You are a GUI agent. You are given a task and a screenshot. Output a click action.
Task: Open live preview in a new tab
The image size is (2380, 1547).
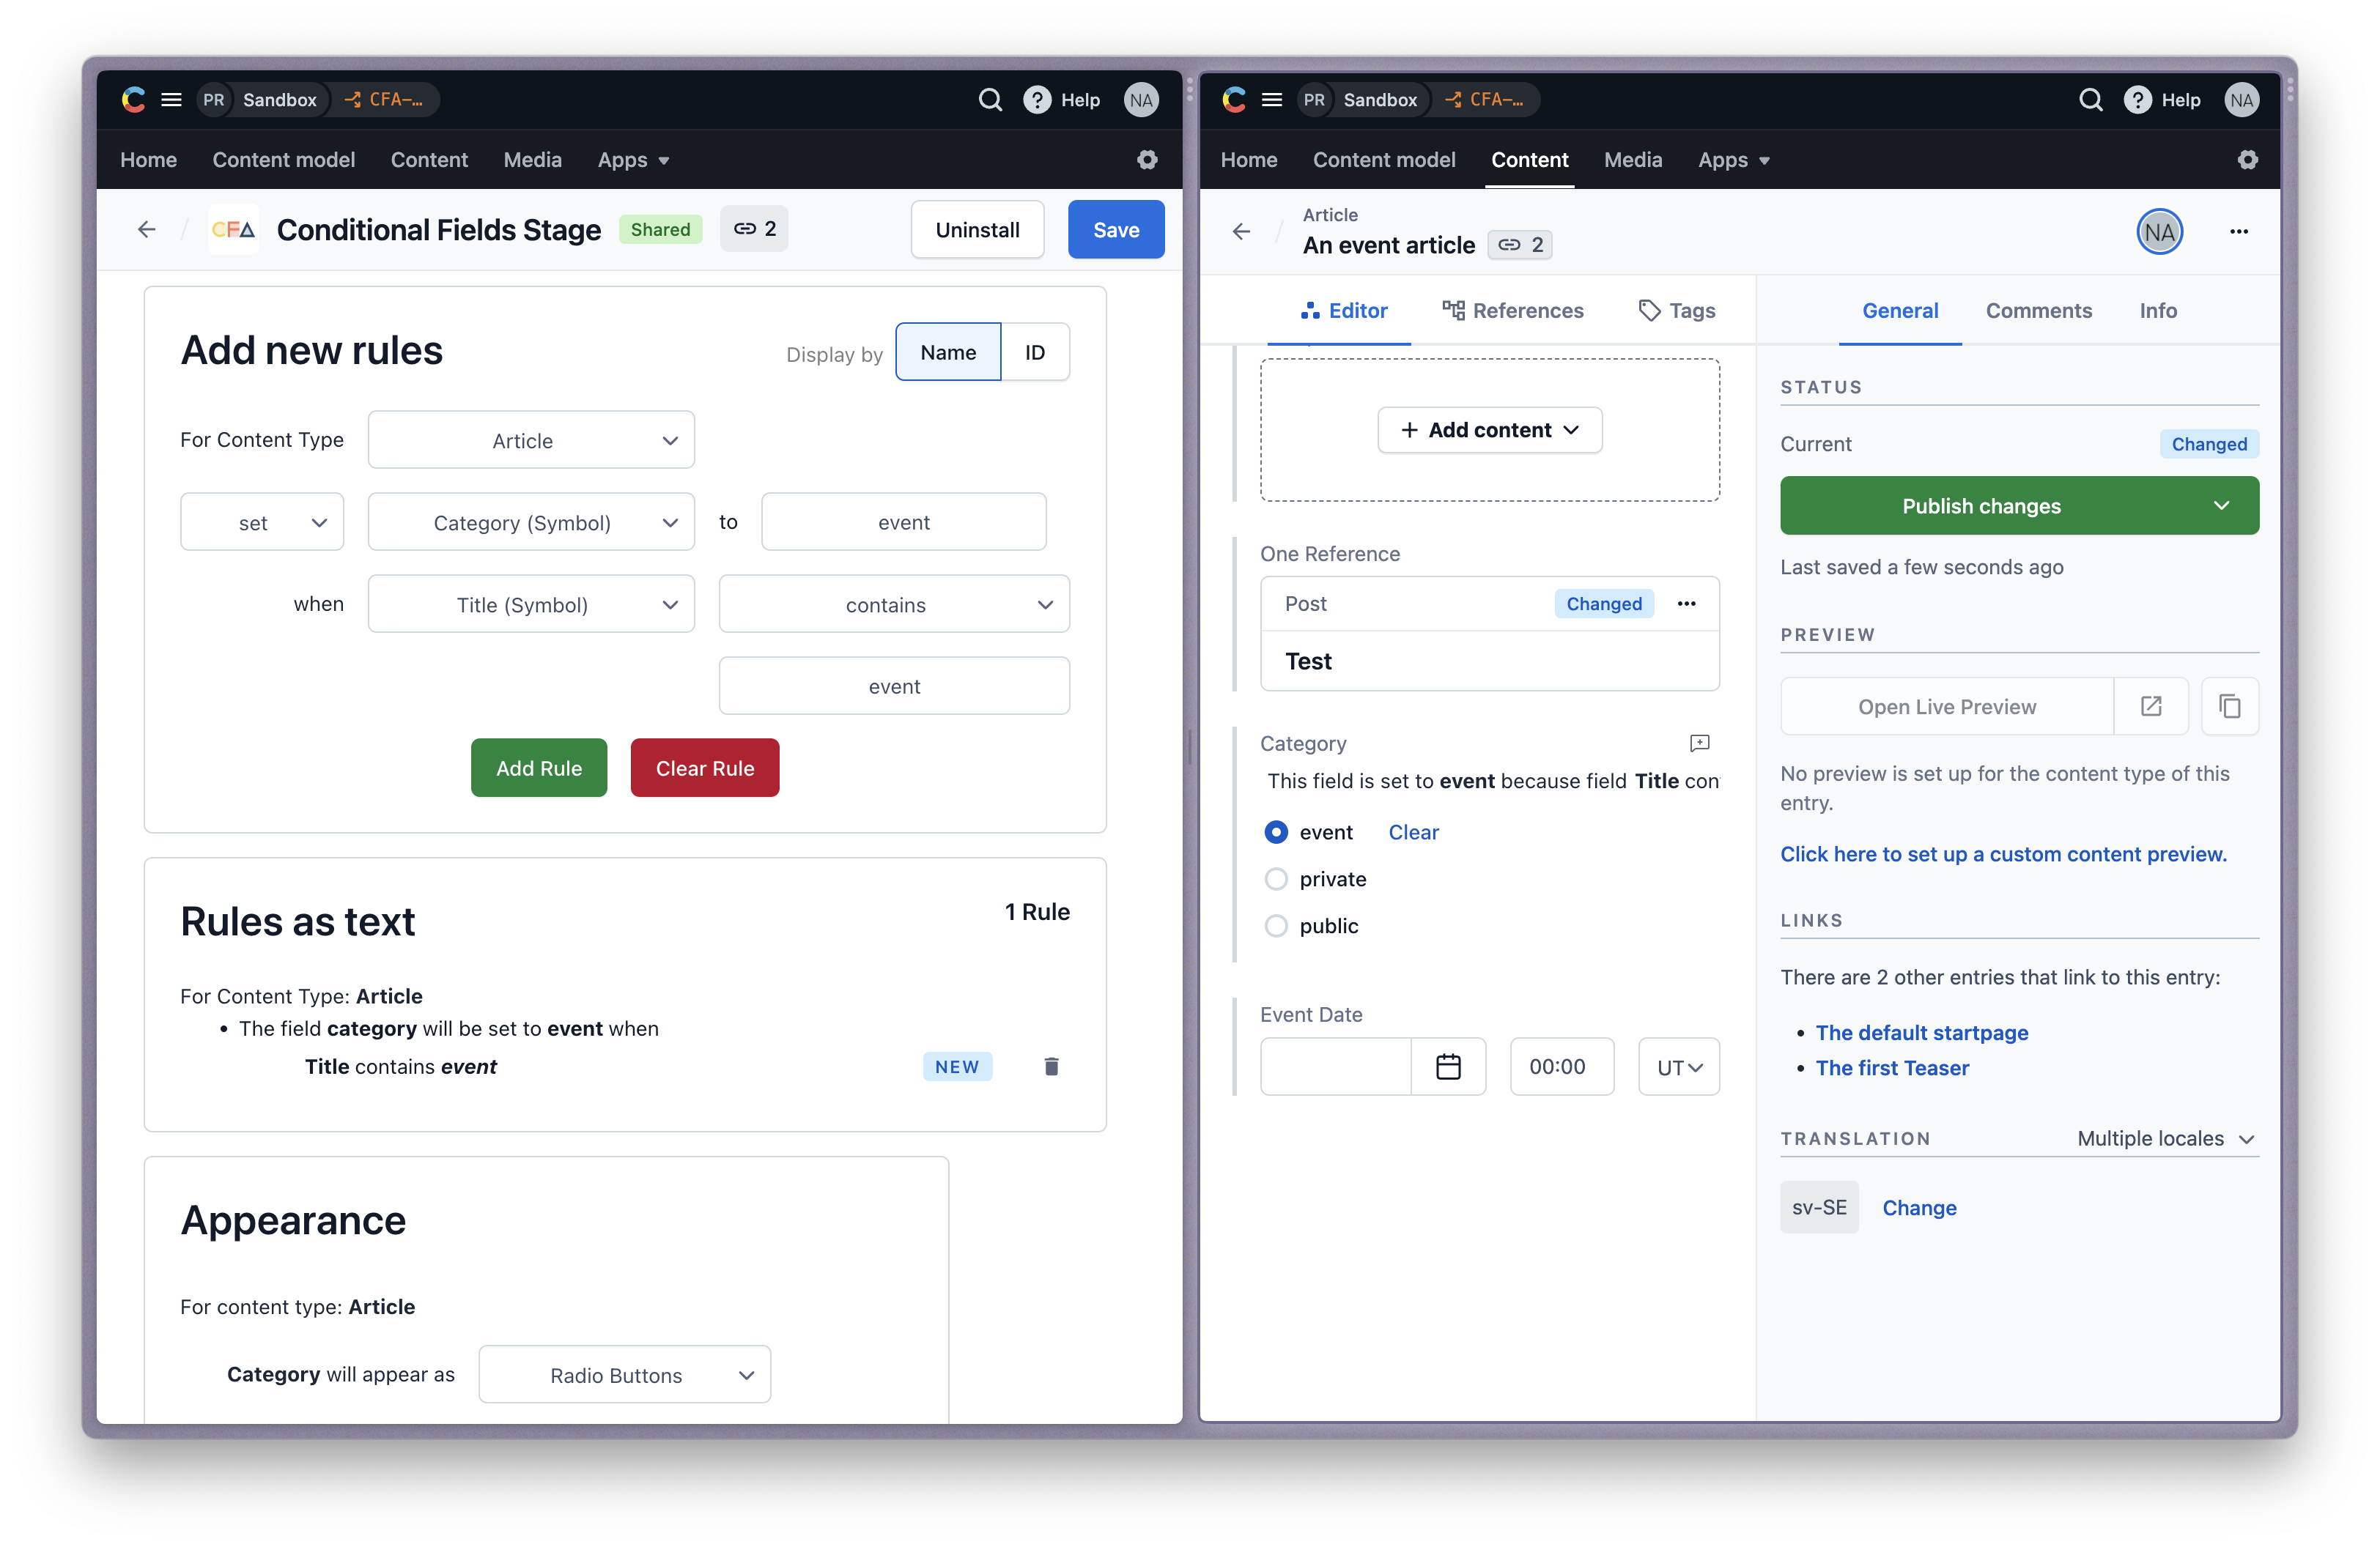[x=2151, y=707]
